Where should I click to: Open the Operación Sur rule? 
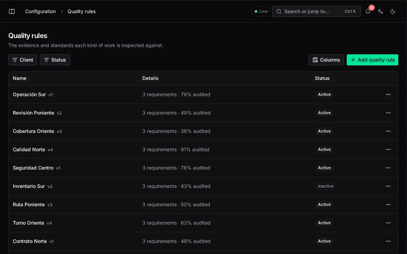click(29, 94)
